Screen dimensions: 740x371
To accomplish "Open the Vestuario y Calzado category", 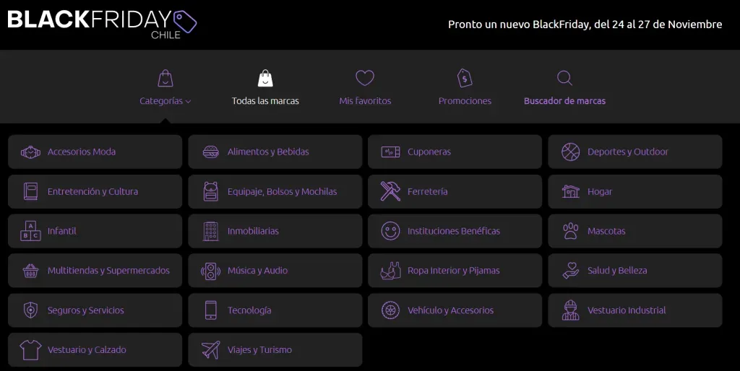I will pyautogui.click(x=95, y=350).
